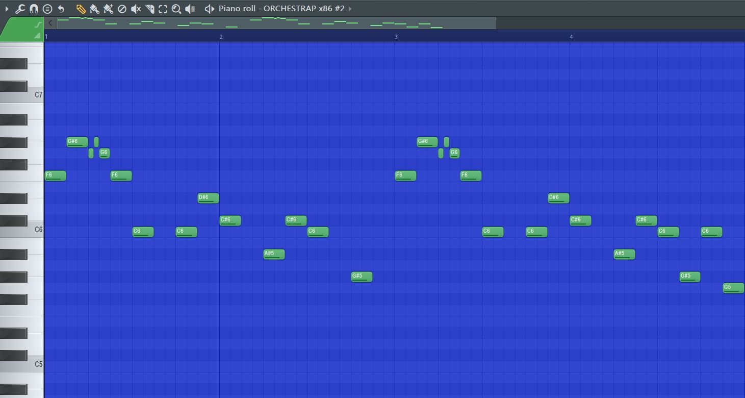Image resolution: width=745 pixels, height=398 pixels.
Task: Select the F6 note starting bar 1
Action: pos(55,176)
